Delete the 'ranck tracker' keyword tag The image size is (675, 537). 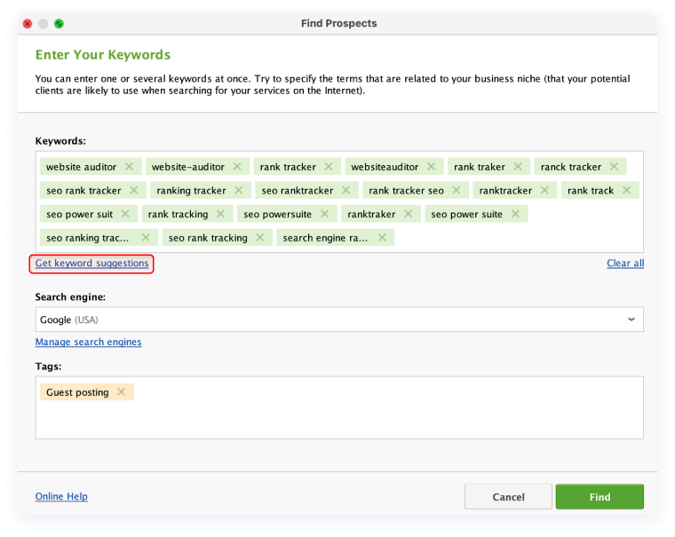click(614, 166)
